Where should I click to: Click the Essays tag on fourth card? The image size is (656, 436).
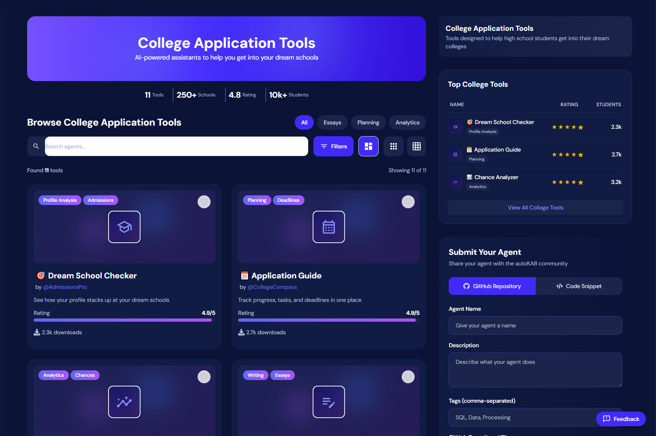pos(282,375)
